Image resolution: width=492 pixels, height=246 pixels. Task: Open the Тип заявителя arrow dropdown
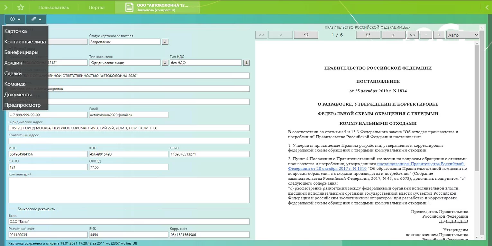(165, 63)
